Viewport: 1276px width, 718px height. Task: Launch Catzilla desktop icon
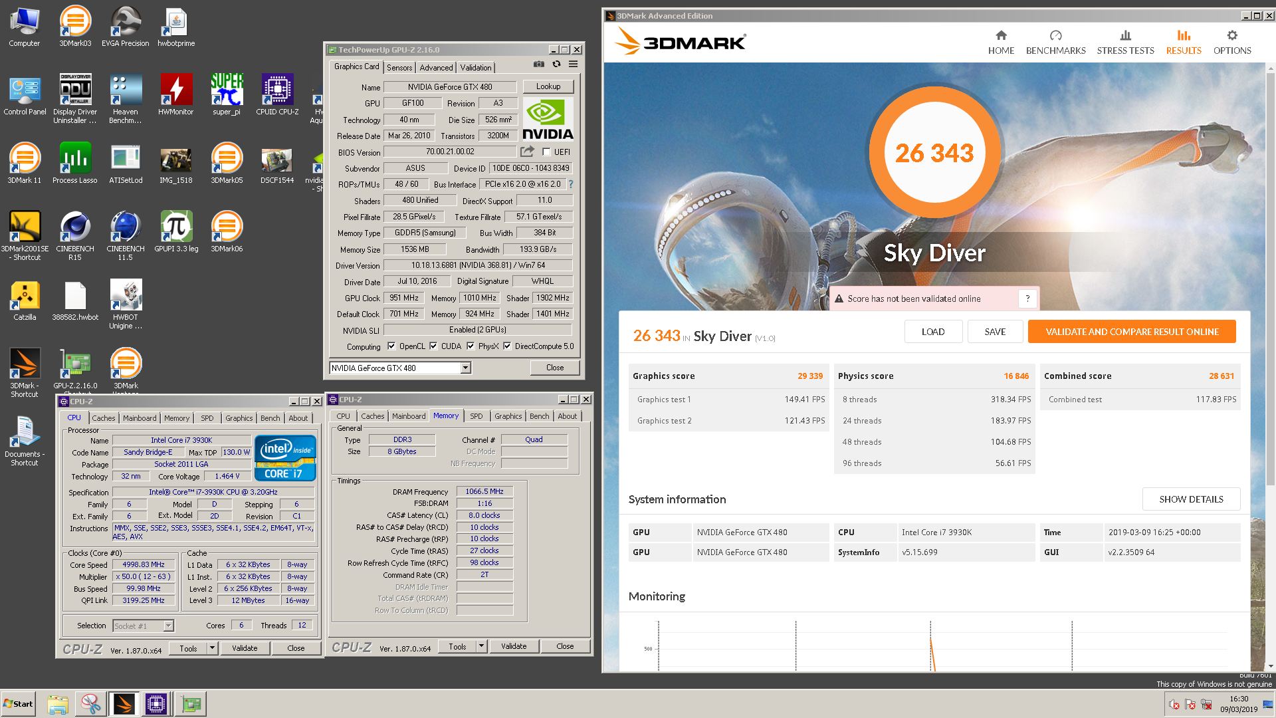click(x=25, y=300)
